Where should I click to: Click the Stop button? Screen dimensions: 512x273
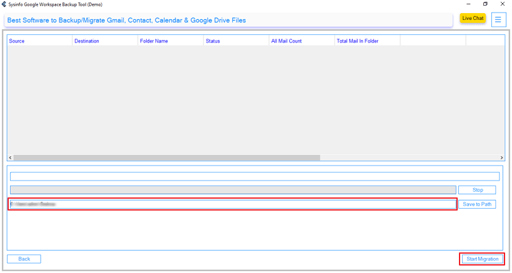[477, 190]
